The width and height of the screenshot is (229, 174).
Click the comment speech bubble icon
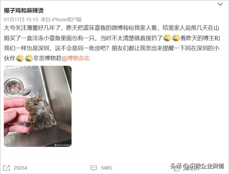point(93,168)
